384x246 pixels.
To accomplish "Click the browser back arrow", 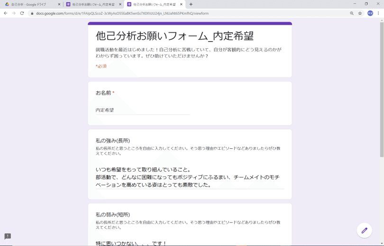I will 6,13.
